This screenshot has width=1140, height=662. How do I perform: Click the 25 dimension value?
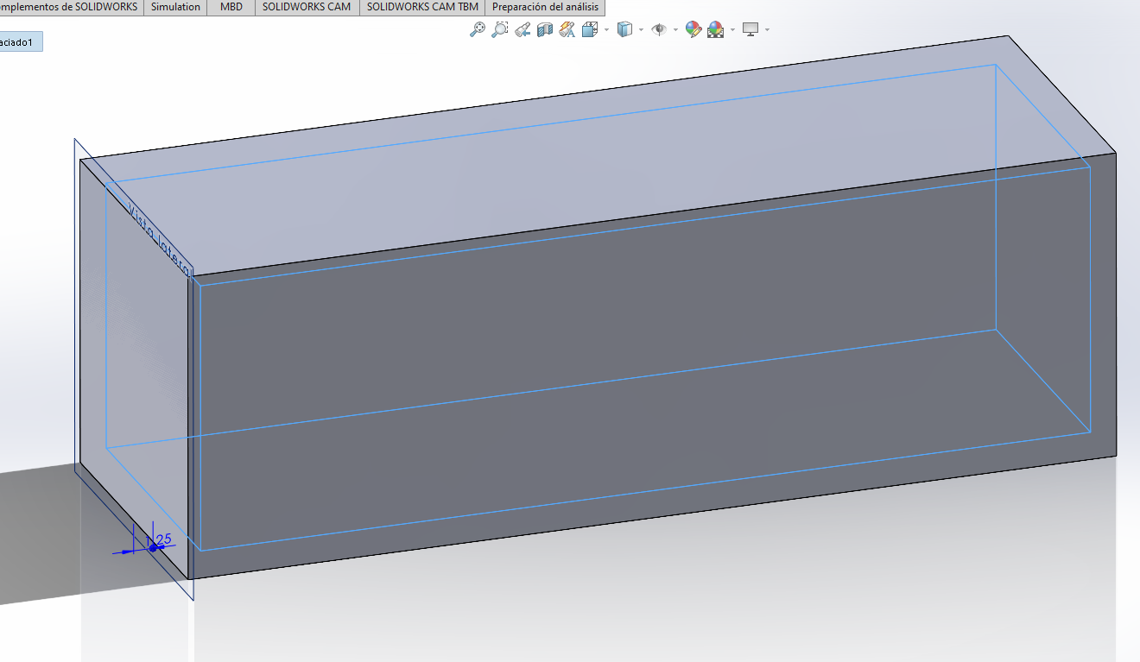(164, 539)
